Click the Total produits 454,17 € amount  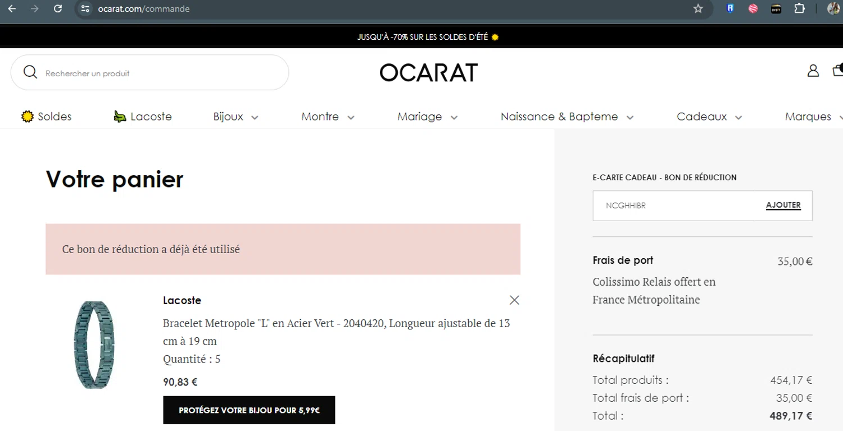[791, 380]
